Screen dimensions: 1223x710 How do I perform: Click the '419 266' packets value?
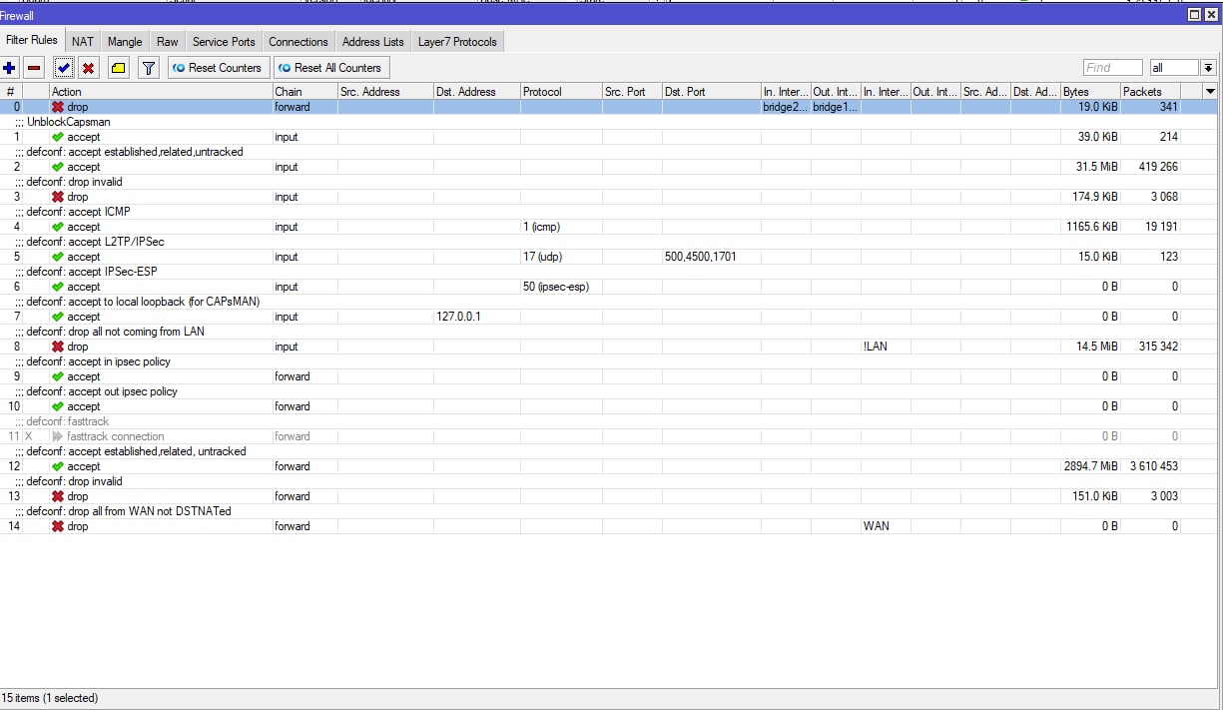pyautogui.click(x=1159, y=167)
